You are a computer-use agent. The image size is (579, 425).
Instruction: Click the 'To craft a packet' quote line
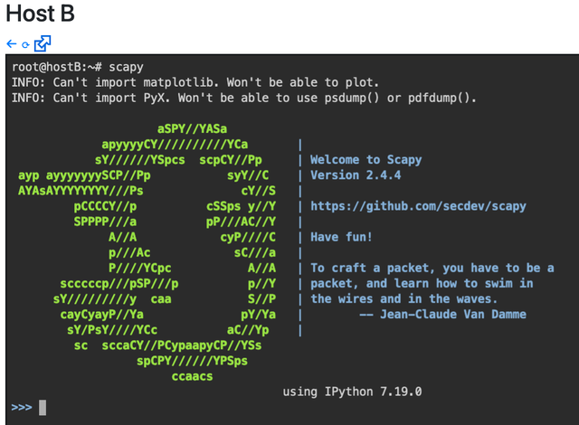pyautogui.click(x=432, y=268)
